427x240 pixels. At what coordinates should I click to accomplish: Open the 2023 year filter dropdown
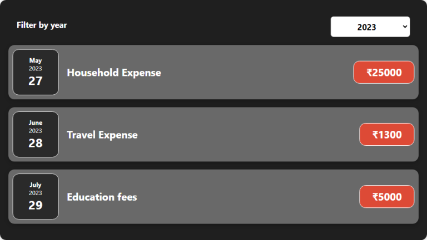[370, 27]
